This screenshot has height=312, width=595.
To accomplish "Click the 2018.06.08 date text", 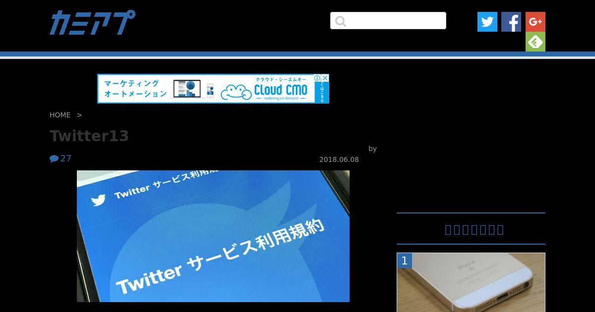I will [339, 159].
